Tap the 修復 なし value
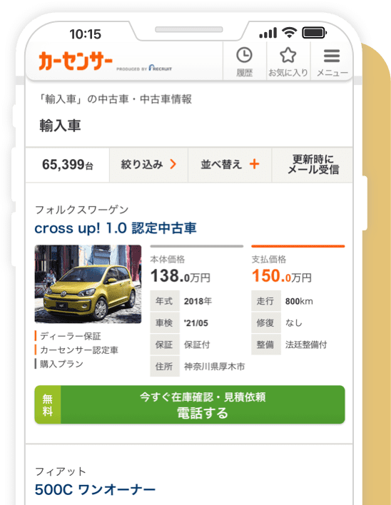 294,322
